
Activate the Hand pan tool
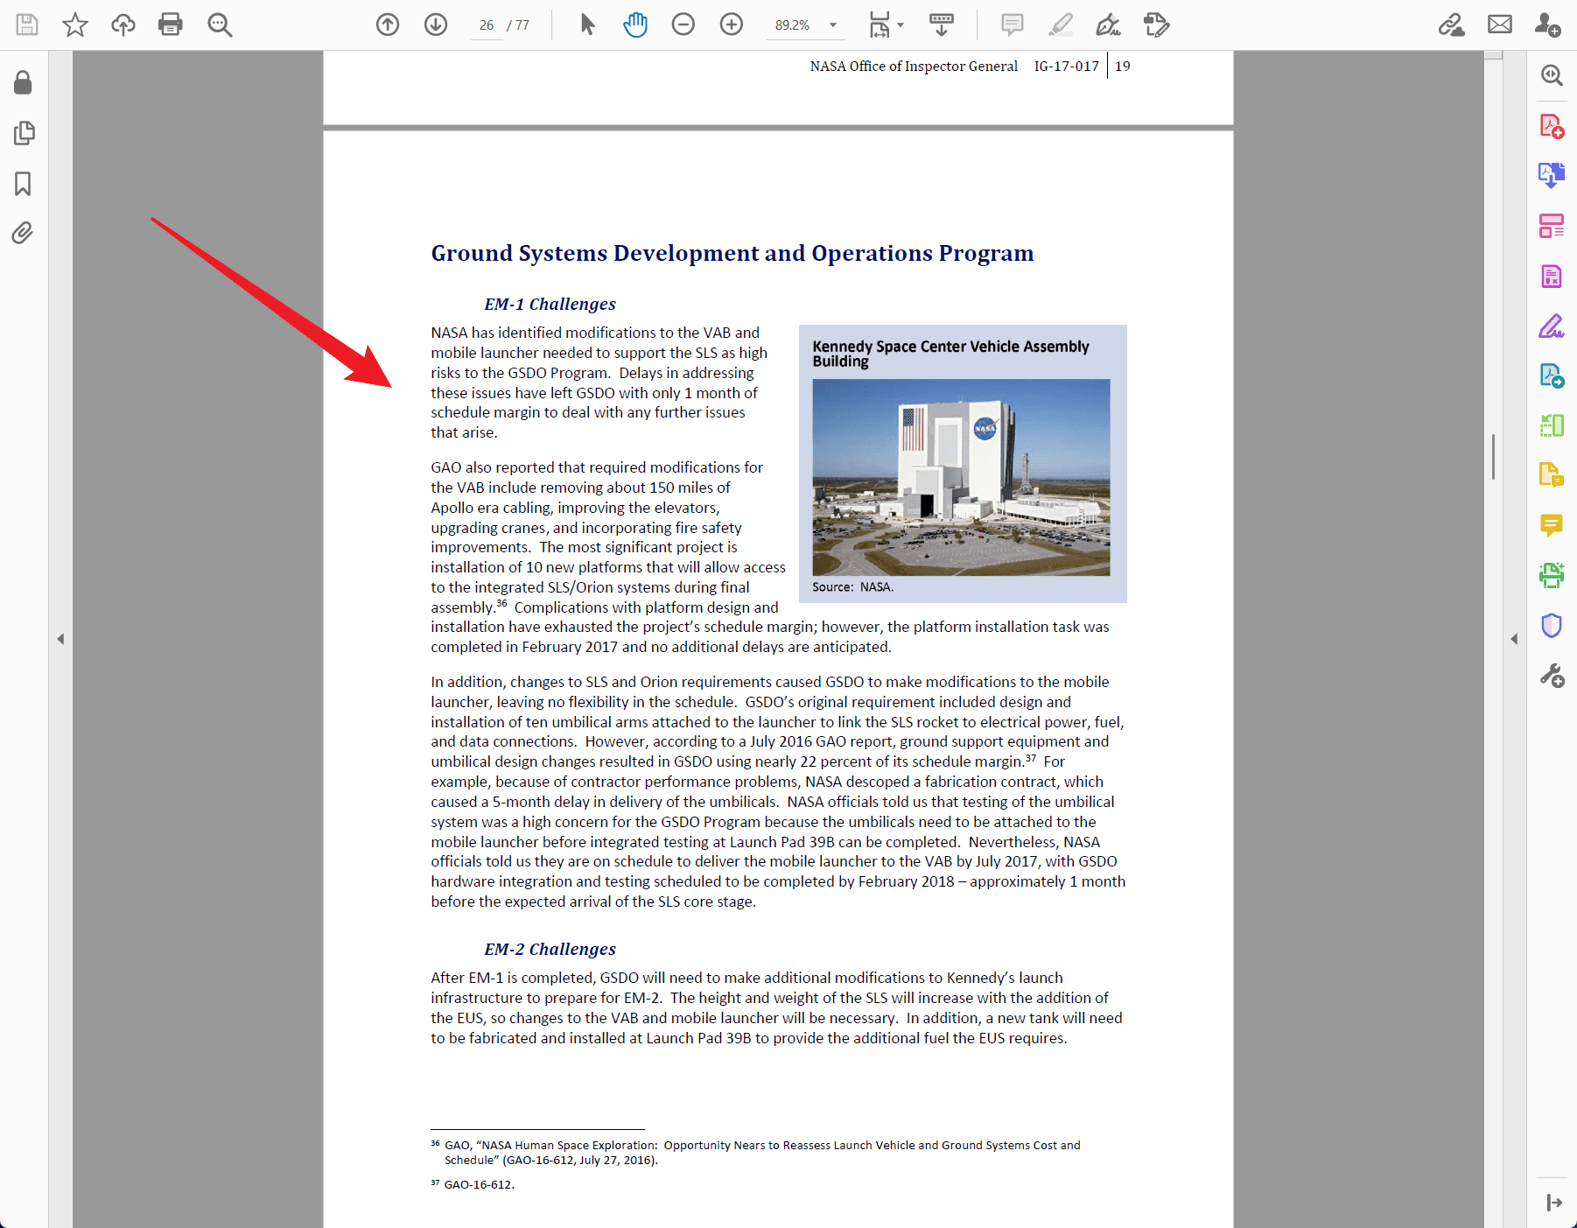pyautogui.click(x=635, y=25)
